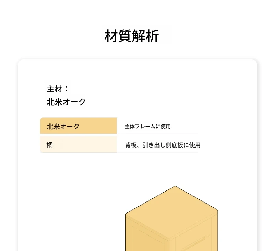Click the 主材： label
The width and height of the screenshot is (271, 251).
click(58, 89)
